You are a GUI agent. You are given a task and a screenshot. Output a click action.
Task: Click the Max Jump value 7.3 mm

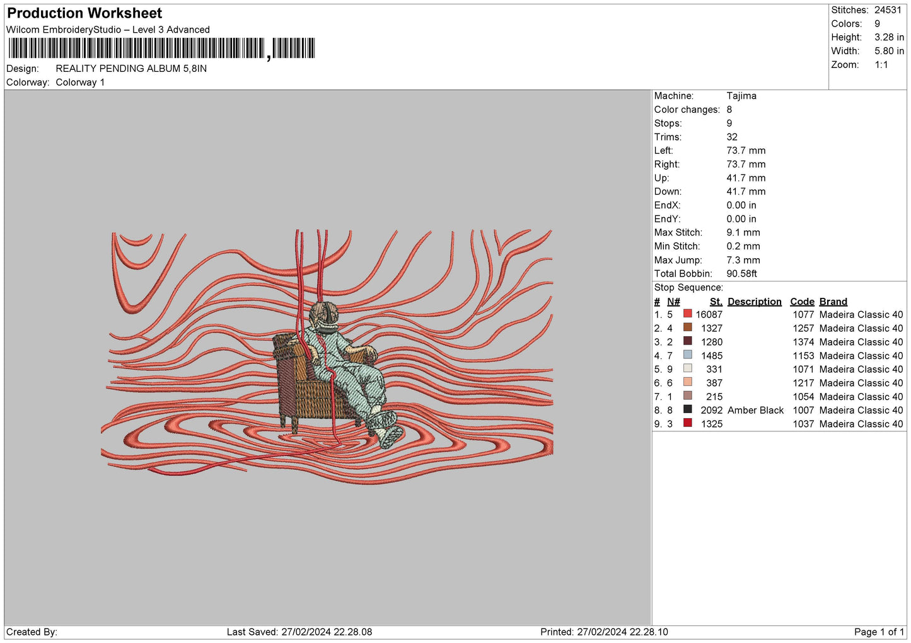(743, 260)
